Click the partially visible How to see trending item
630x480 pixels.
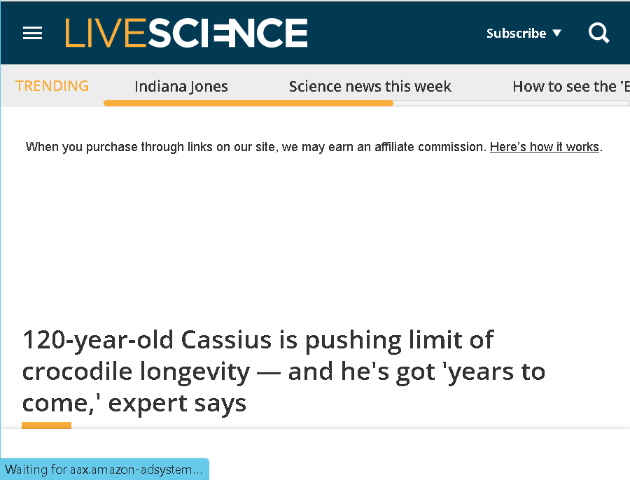click(x=571, y=86)
